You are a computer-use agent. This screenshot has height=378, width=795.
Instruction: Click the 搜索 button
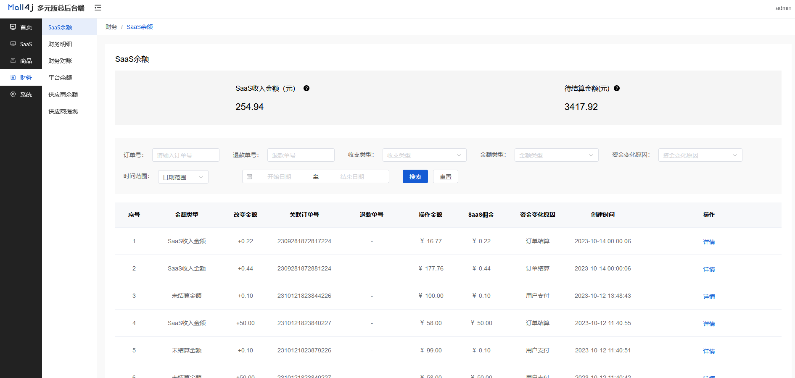(x=415, y=176)
